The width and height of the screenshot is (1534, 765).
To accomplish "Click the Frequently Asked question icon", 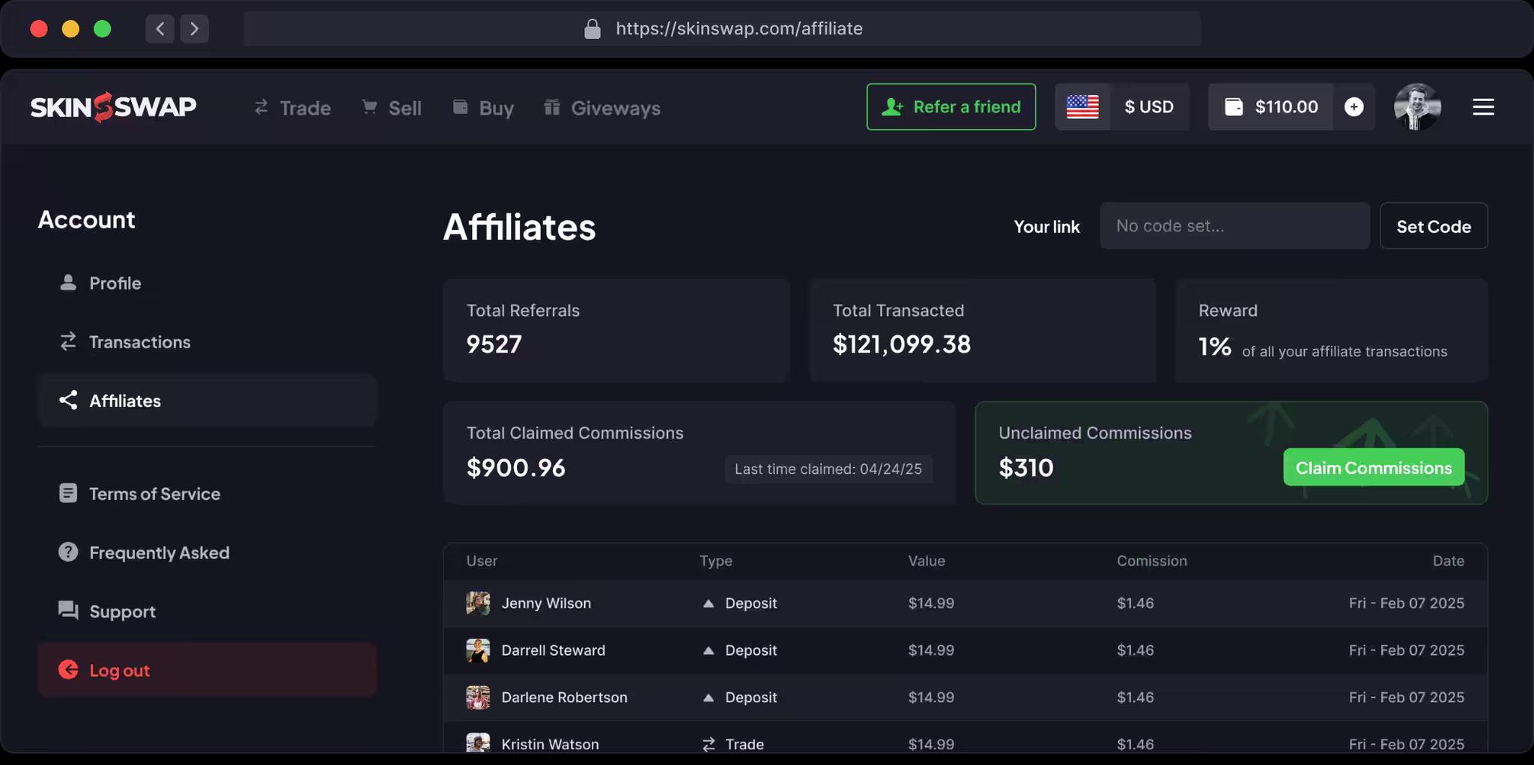I will pyautogui.click(x=69, y=552).
